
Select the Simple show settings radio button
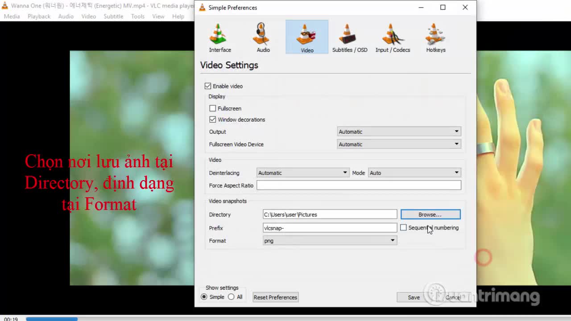[x=204, y=297]
